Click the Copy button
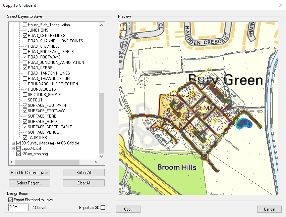The image size is (286, 217). point(128,209)
